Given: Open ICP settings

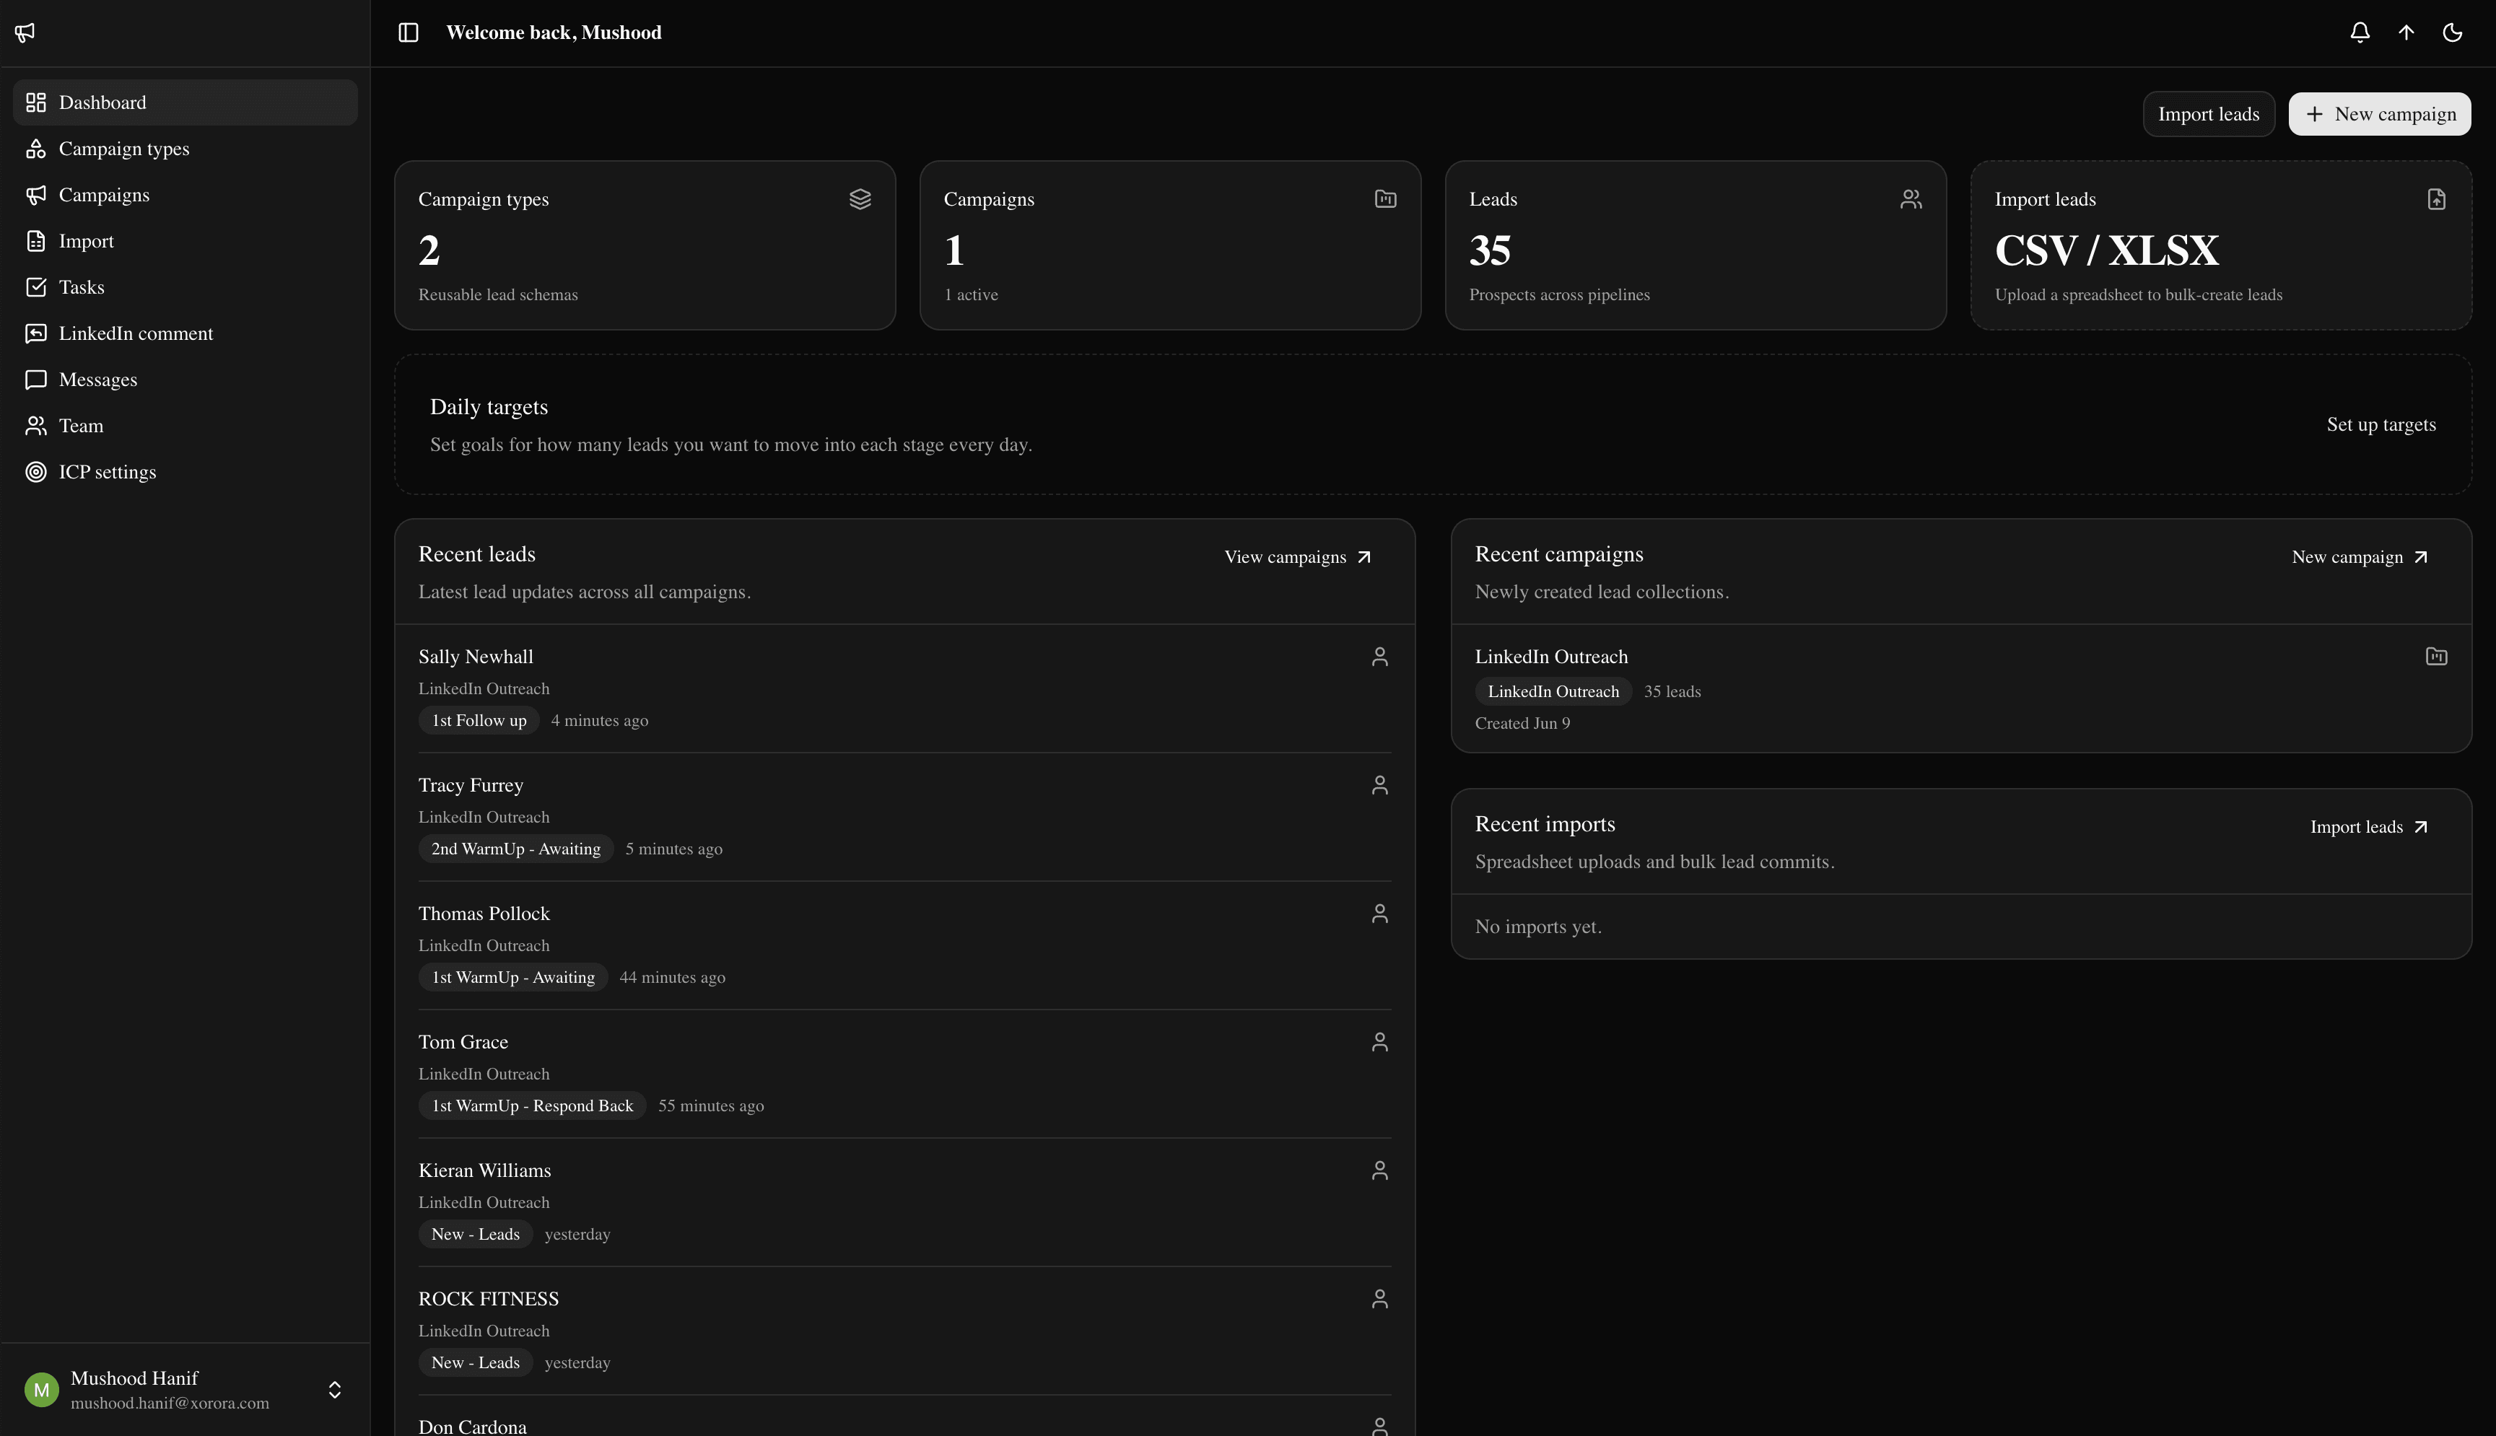Looking at the screenshot, I should pos(186,473).
